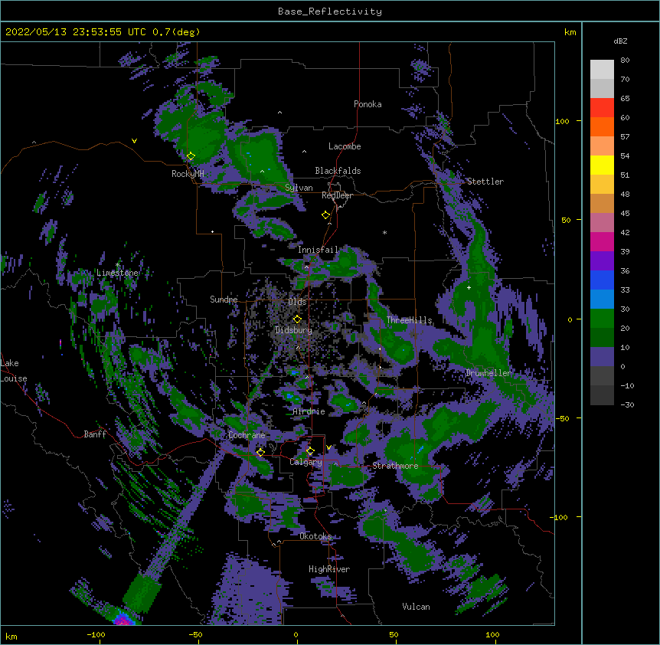Viewport: 660px width, 645px height.
Task: Click the Blackfalds city label
Action: 338,171
